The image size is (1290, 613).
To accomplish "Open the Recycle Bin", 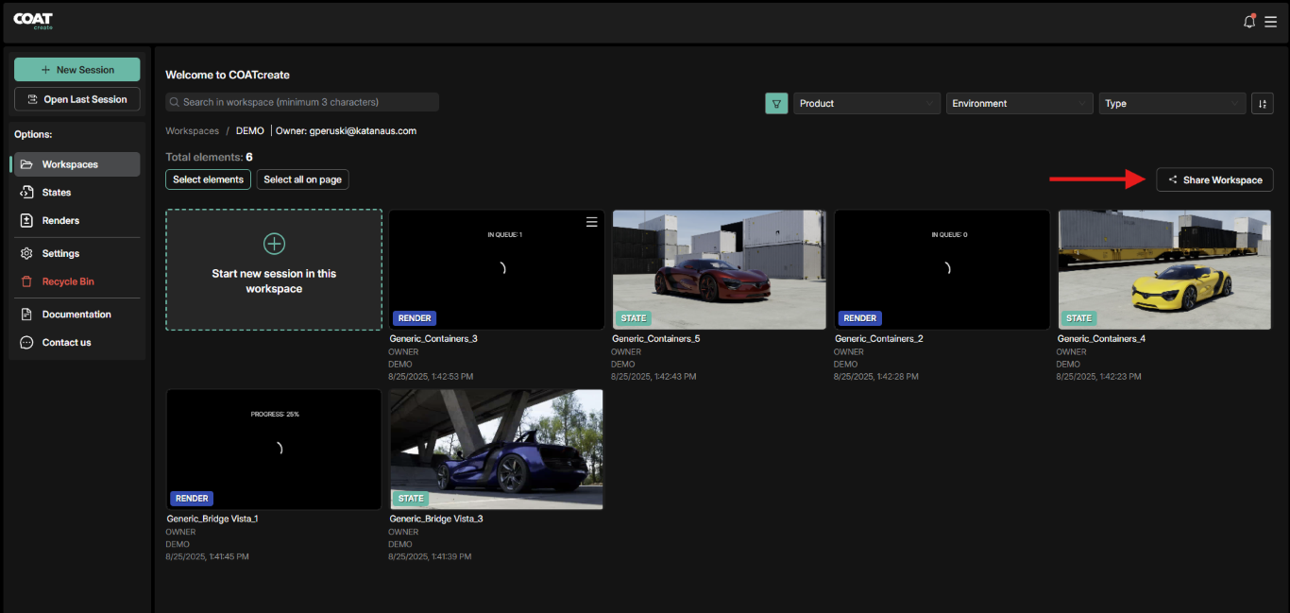I will pos(68,281).
